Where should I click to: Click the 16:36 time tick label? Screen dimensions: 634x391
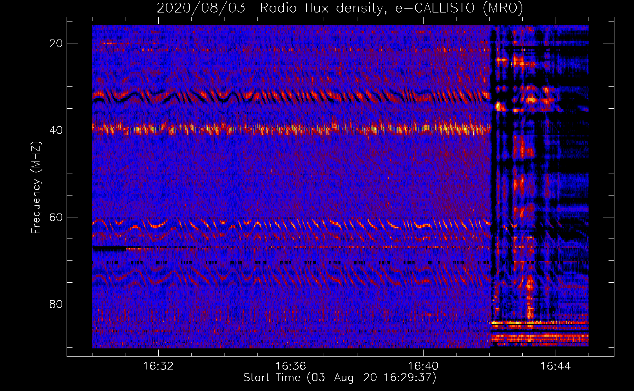[291, 366]
